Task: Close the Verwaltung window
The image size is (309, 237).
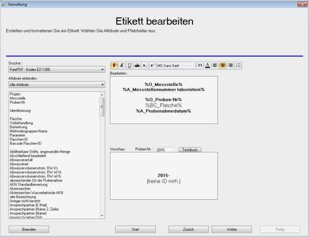Action: point(302,4)
